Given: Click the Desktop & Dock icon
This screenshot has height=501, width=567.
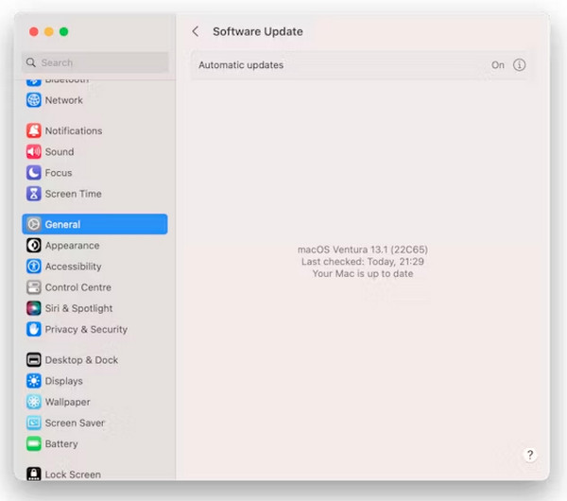Looking at the screenshot, I should [x=34, y=360].
